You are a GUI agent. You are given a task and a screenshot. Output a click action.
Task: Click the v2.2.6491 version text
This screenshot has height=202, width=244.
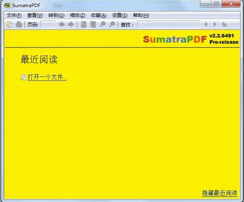point(221,36)
